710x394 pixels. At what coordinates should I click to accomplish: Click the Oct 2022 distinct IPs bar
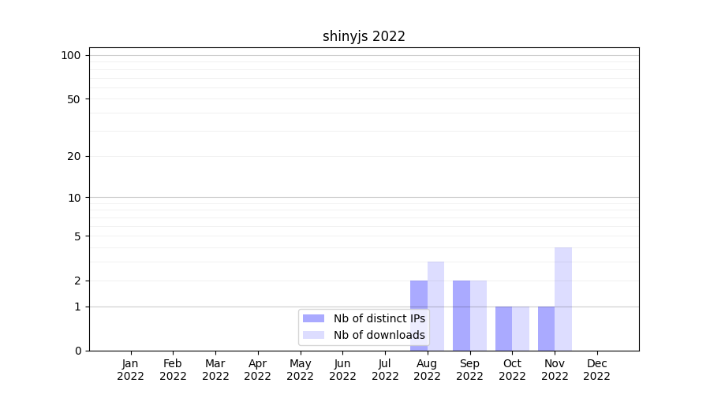coord(503,329)
